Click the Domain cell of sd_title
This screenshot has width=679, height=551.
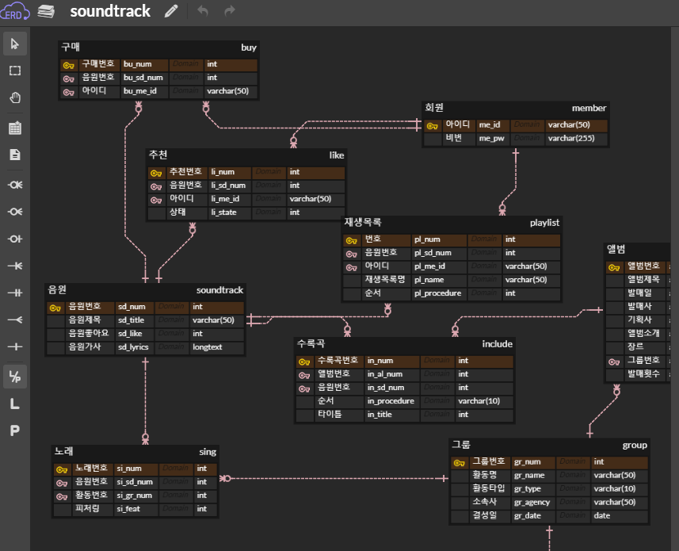click(x=171, y=320)
